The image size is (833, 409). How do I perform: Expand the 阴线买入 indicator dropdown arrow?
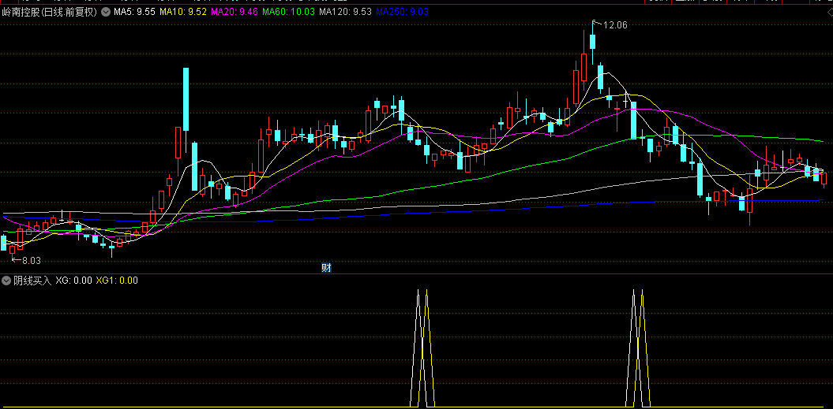[x=6, y=281]
